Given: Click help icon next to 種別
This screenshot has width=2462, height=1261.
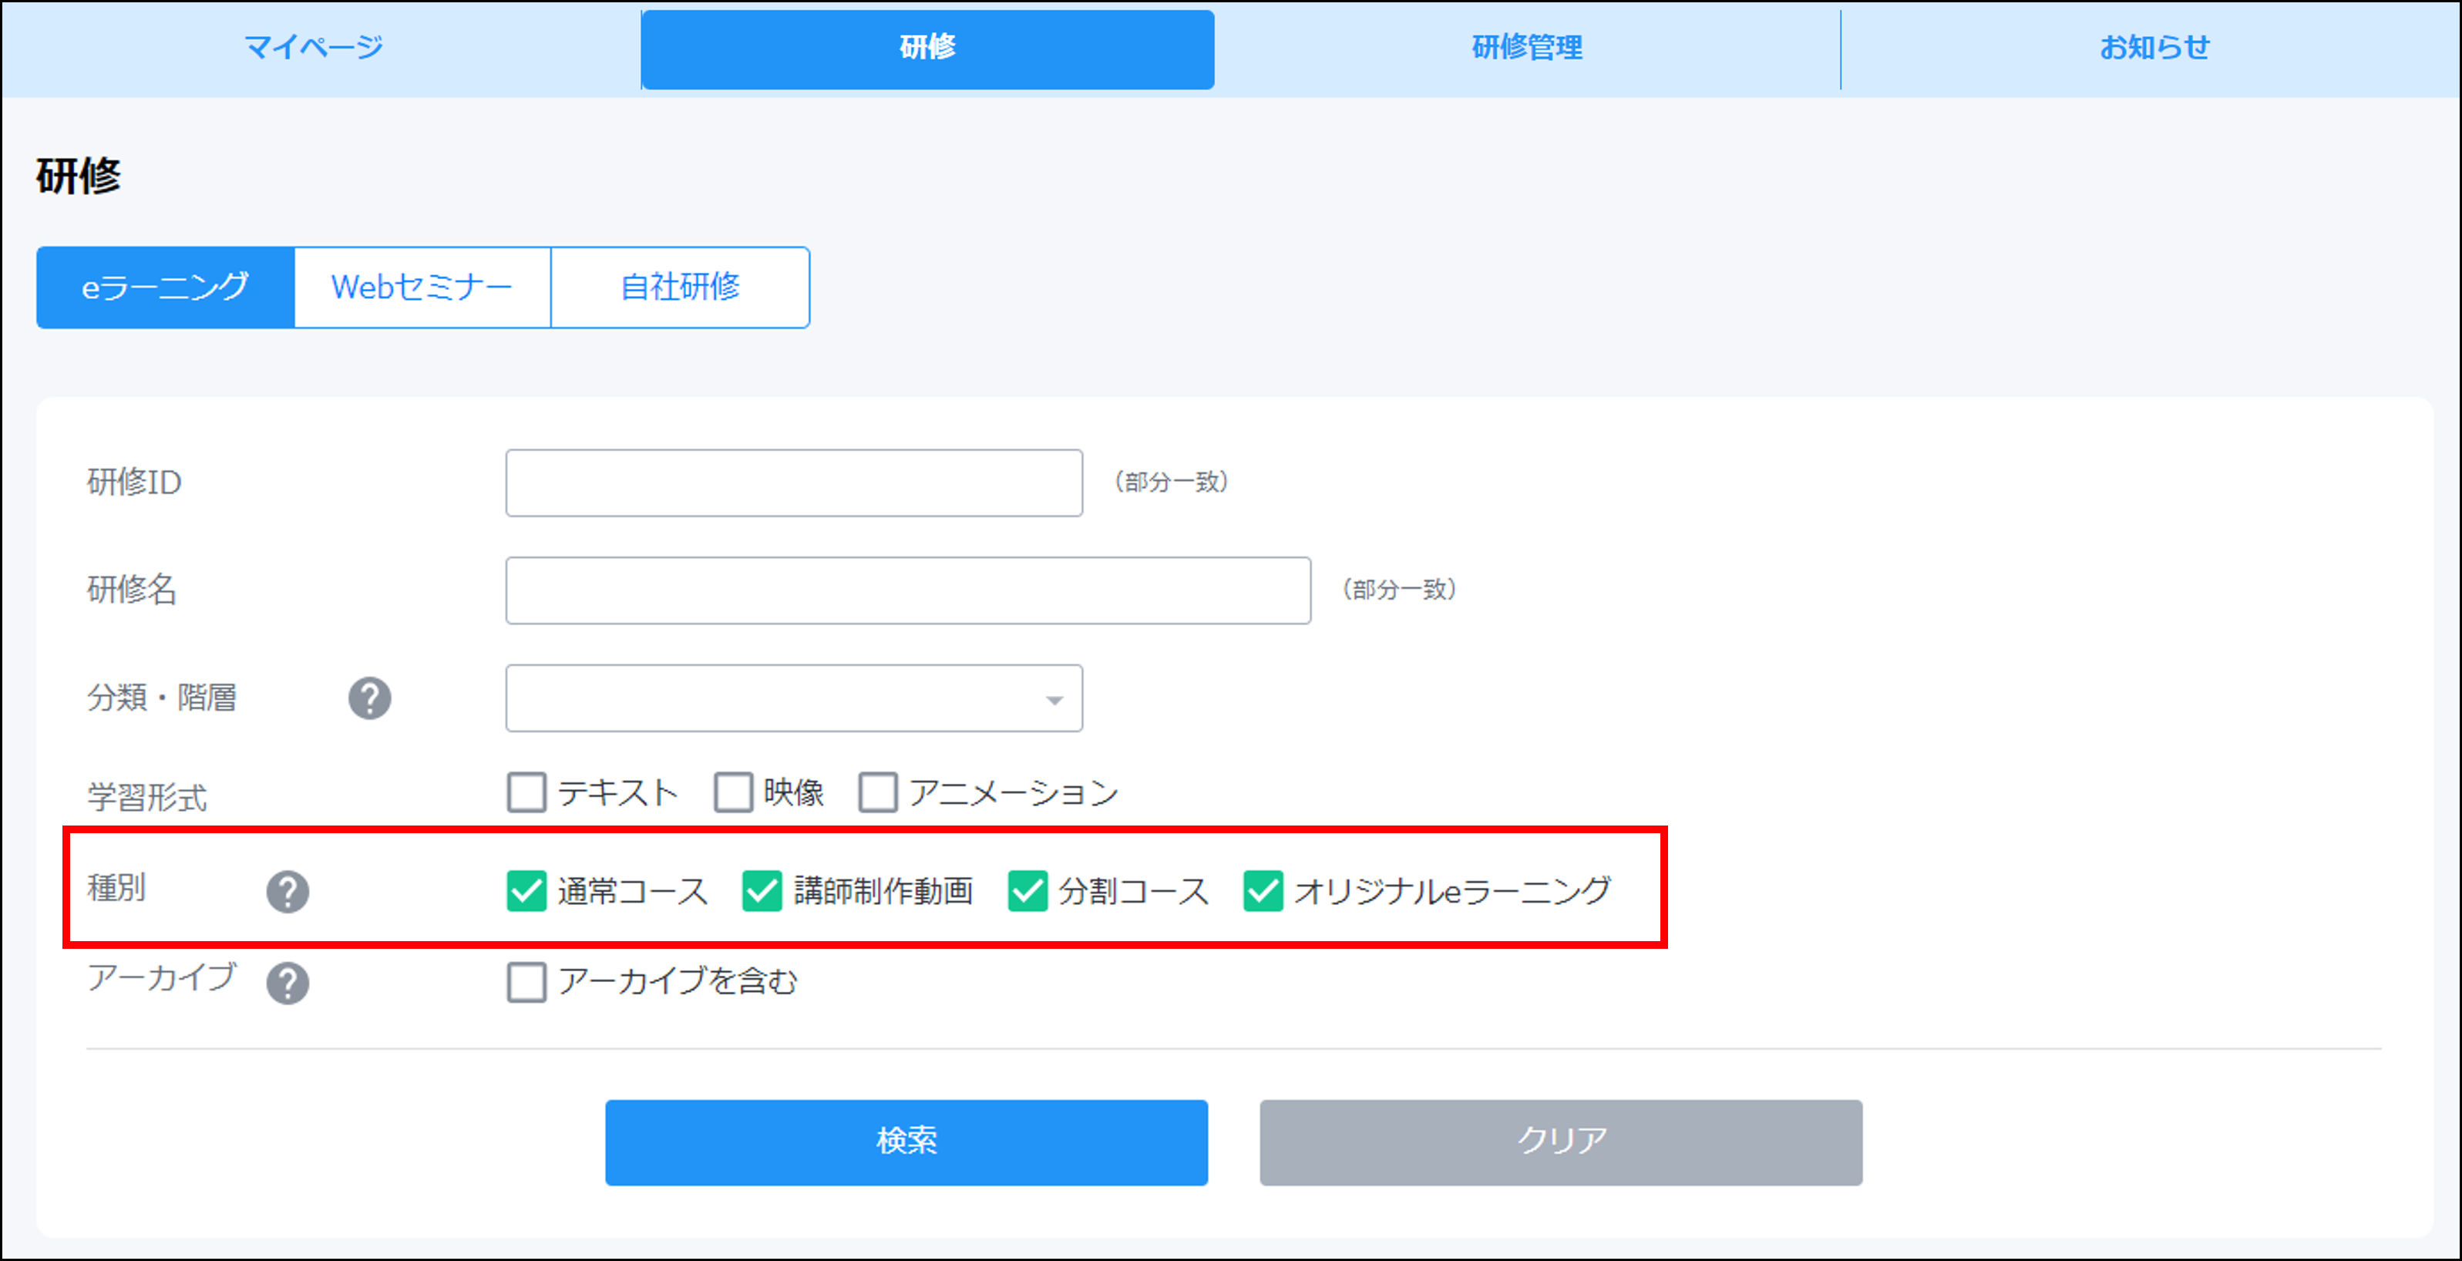Looking at the screenshot, I should pyautogui.click(x=287, y=892).
